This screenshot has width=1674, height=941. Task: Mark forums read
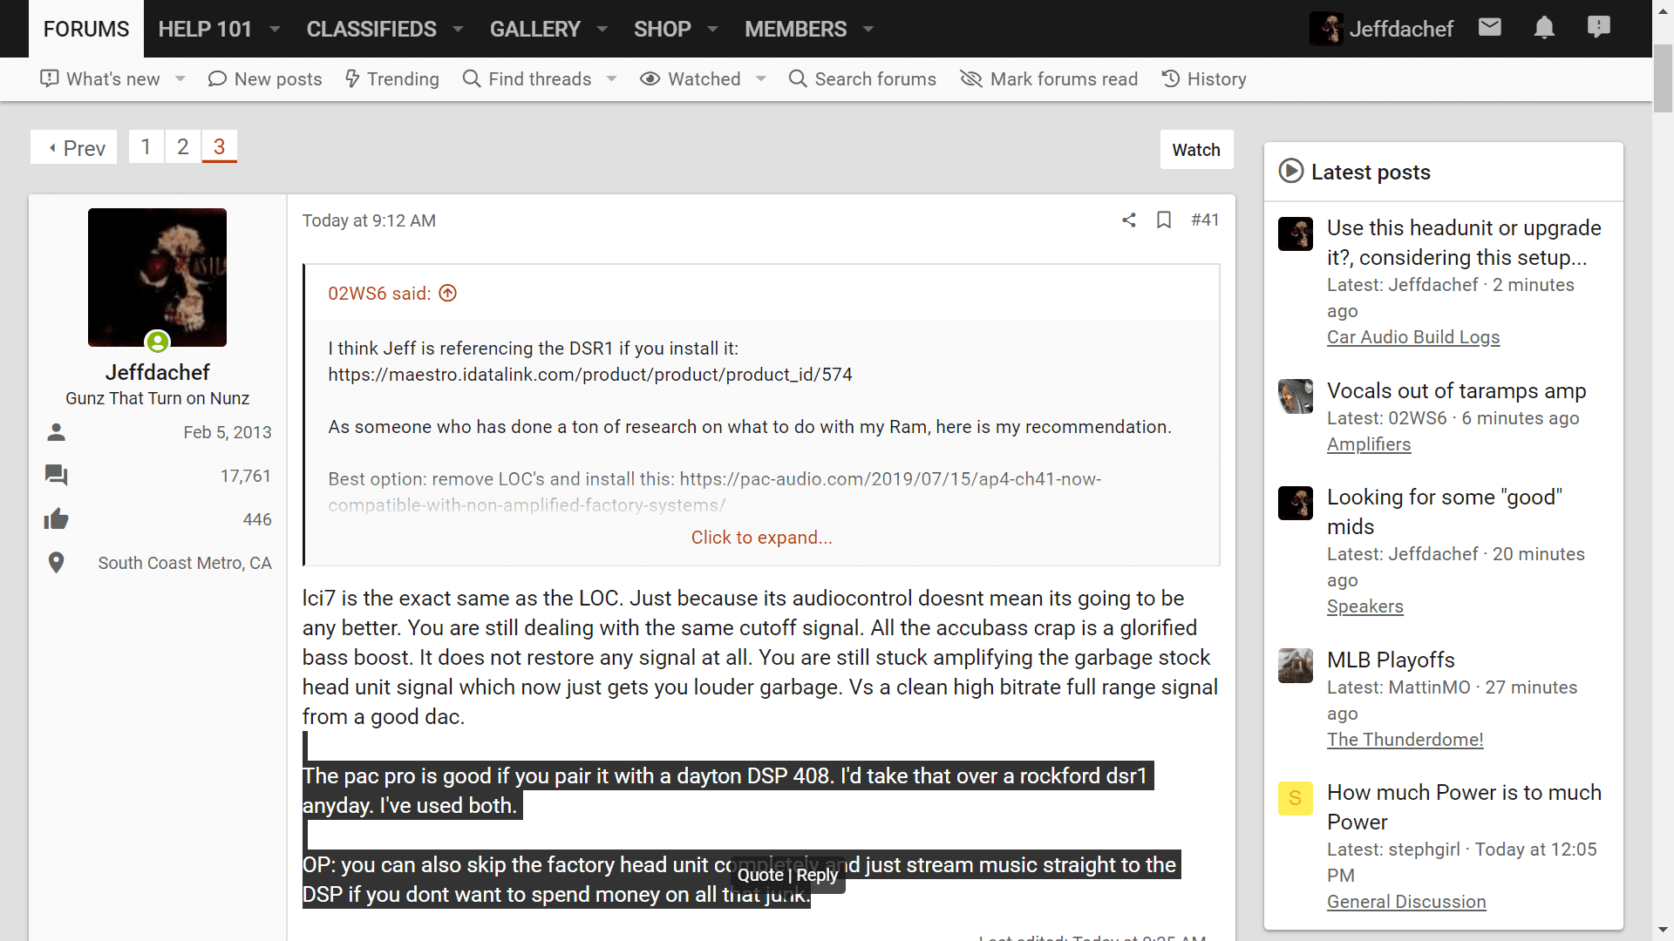click(x=1049, y=78)
